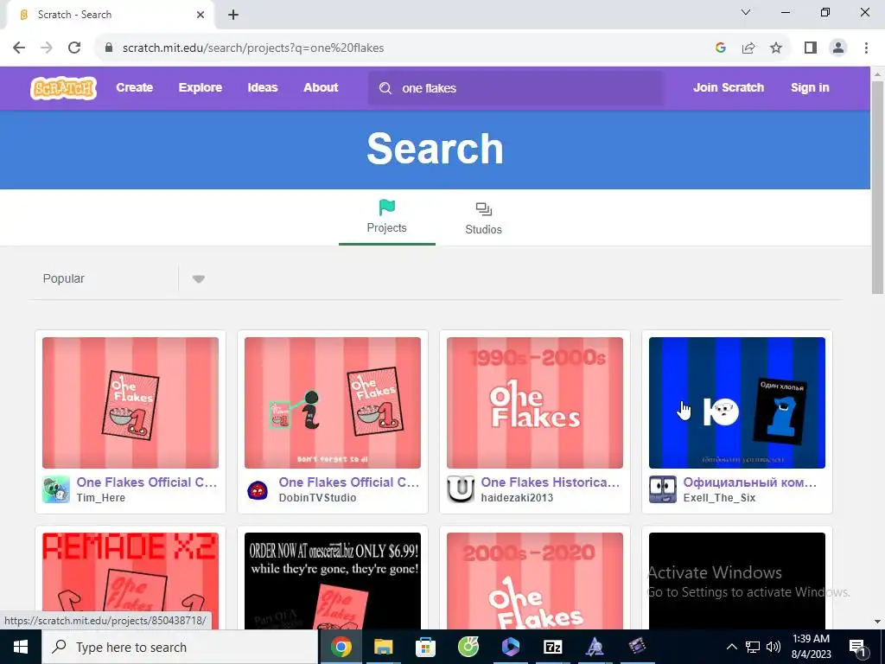Open title link above DobinTVStudio
Image resolution: width=885 pixels, height=664 pixels.
click(x=349, y=482)
